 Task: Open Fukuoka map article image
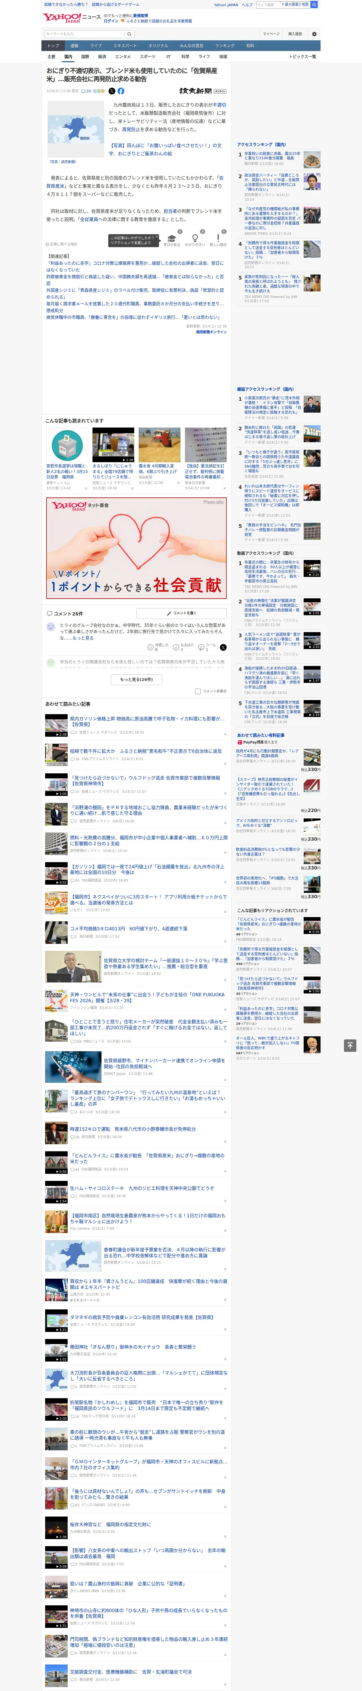coord(76,129)
